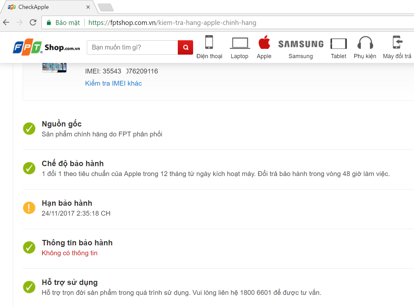Click the 'Hạn bảo hành' heading
Viewport: 414px width, 307px height.
(x=67, y=203)
